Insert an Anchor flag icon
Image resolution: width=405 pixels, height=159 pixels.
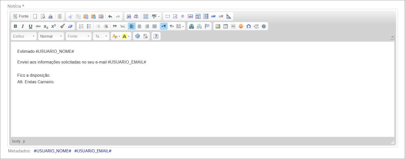click(x=207, y=26)
